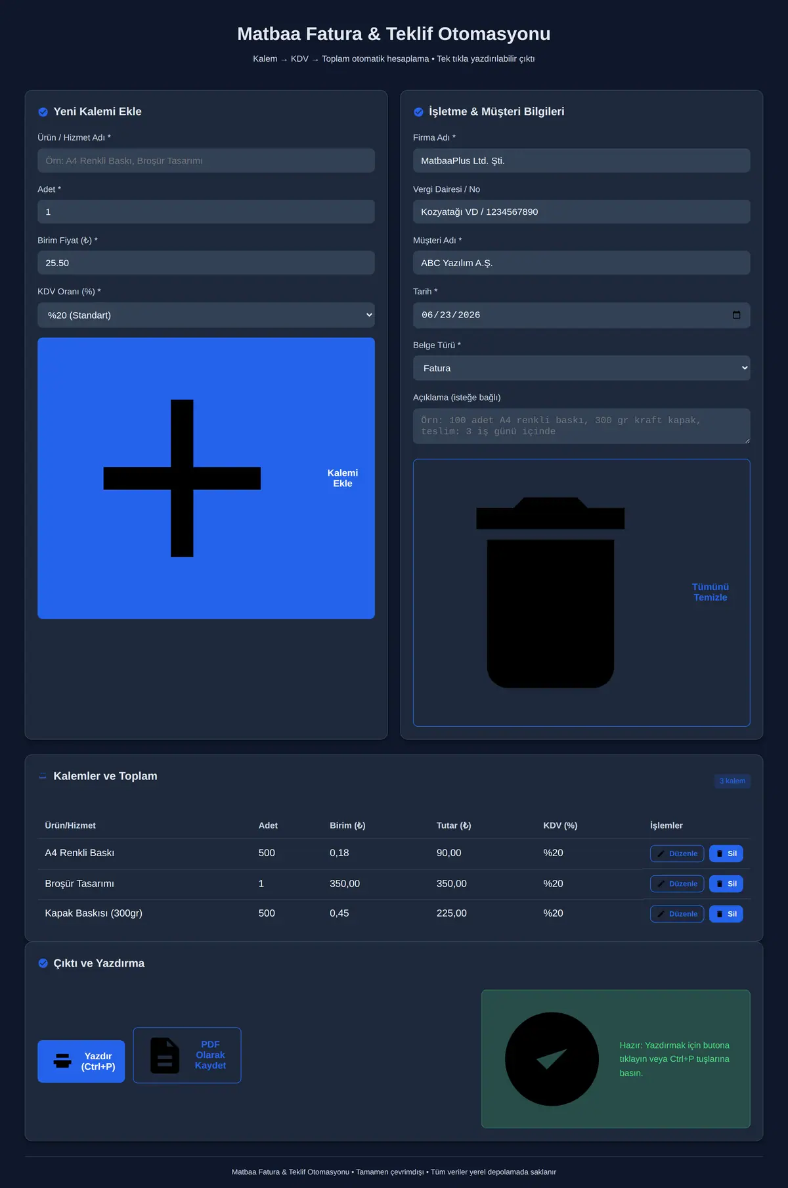Click the large plus icon to add item
Image resolution: width=788 pixels, height=1188 pixels.
182,478
